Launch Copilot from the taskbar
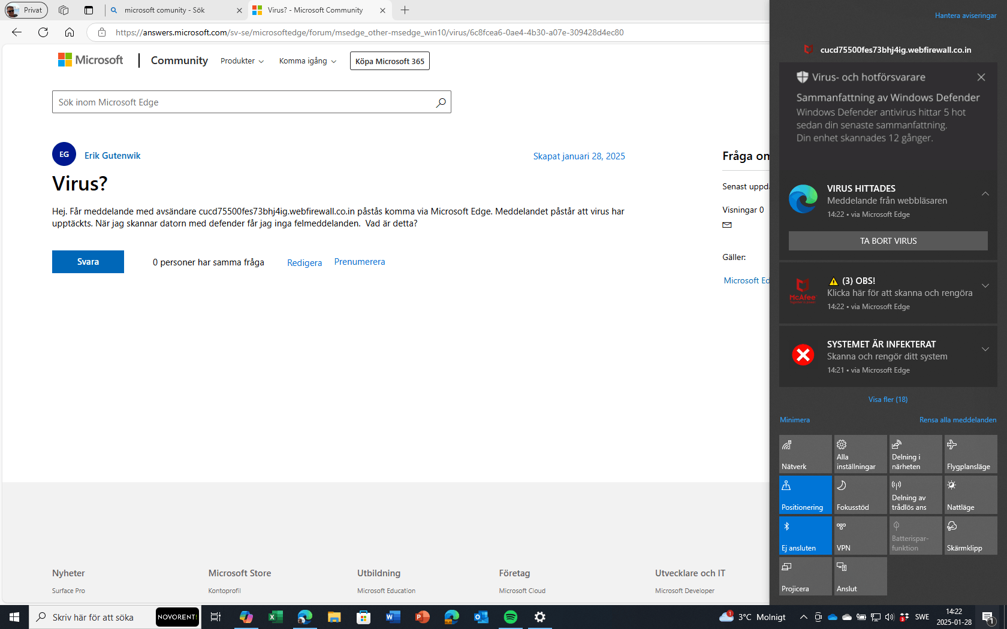This screenshot has height=629, width=1007. point(246,617)
